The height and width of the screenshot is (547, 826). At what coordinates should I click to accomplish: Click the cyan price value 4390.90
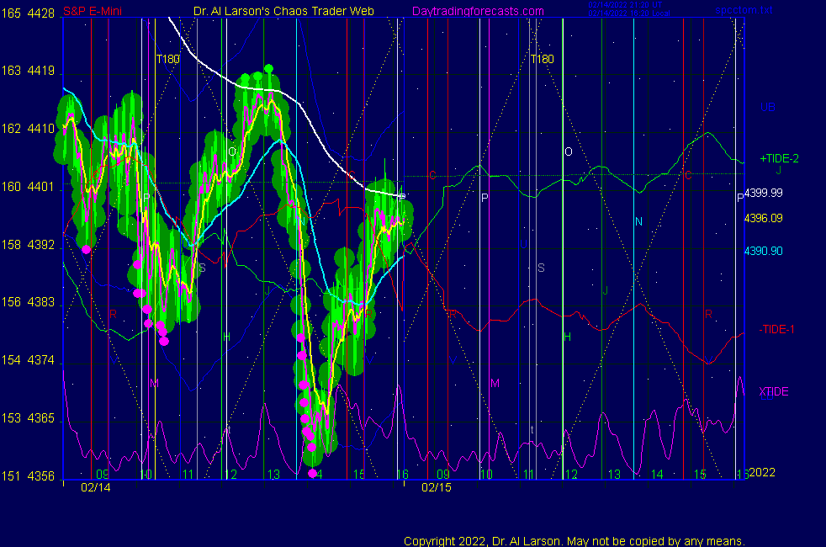tap(763, 251)
